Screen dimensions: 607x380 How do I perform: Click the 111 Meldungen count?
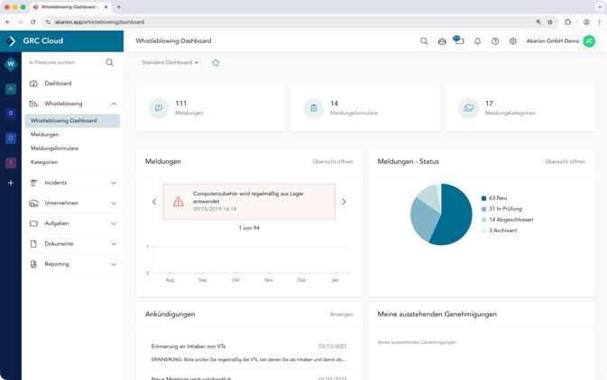(180, 104)
